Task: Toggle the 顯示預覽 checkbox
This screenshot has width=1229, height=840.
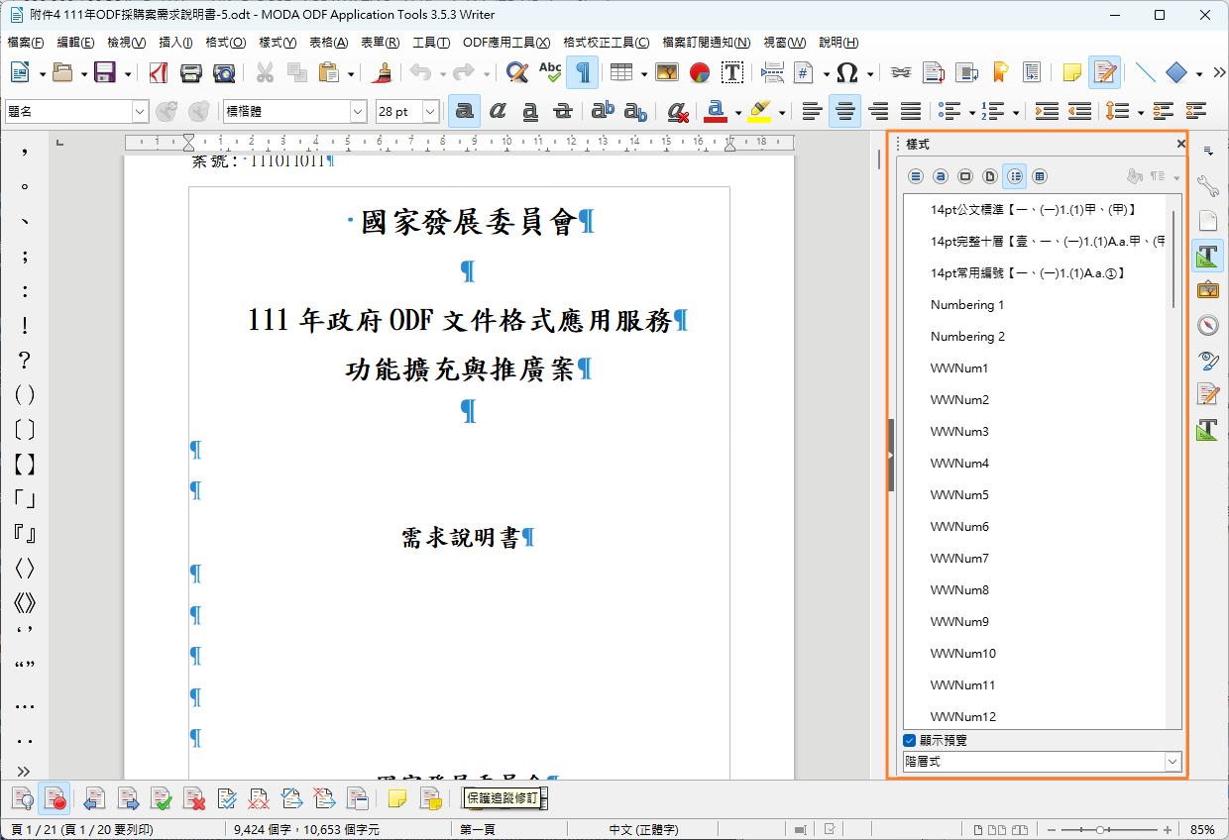Action: coord(910,740)
